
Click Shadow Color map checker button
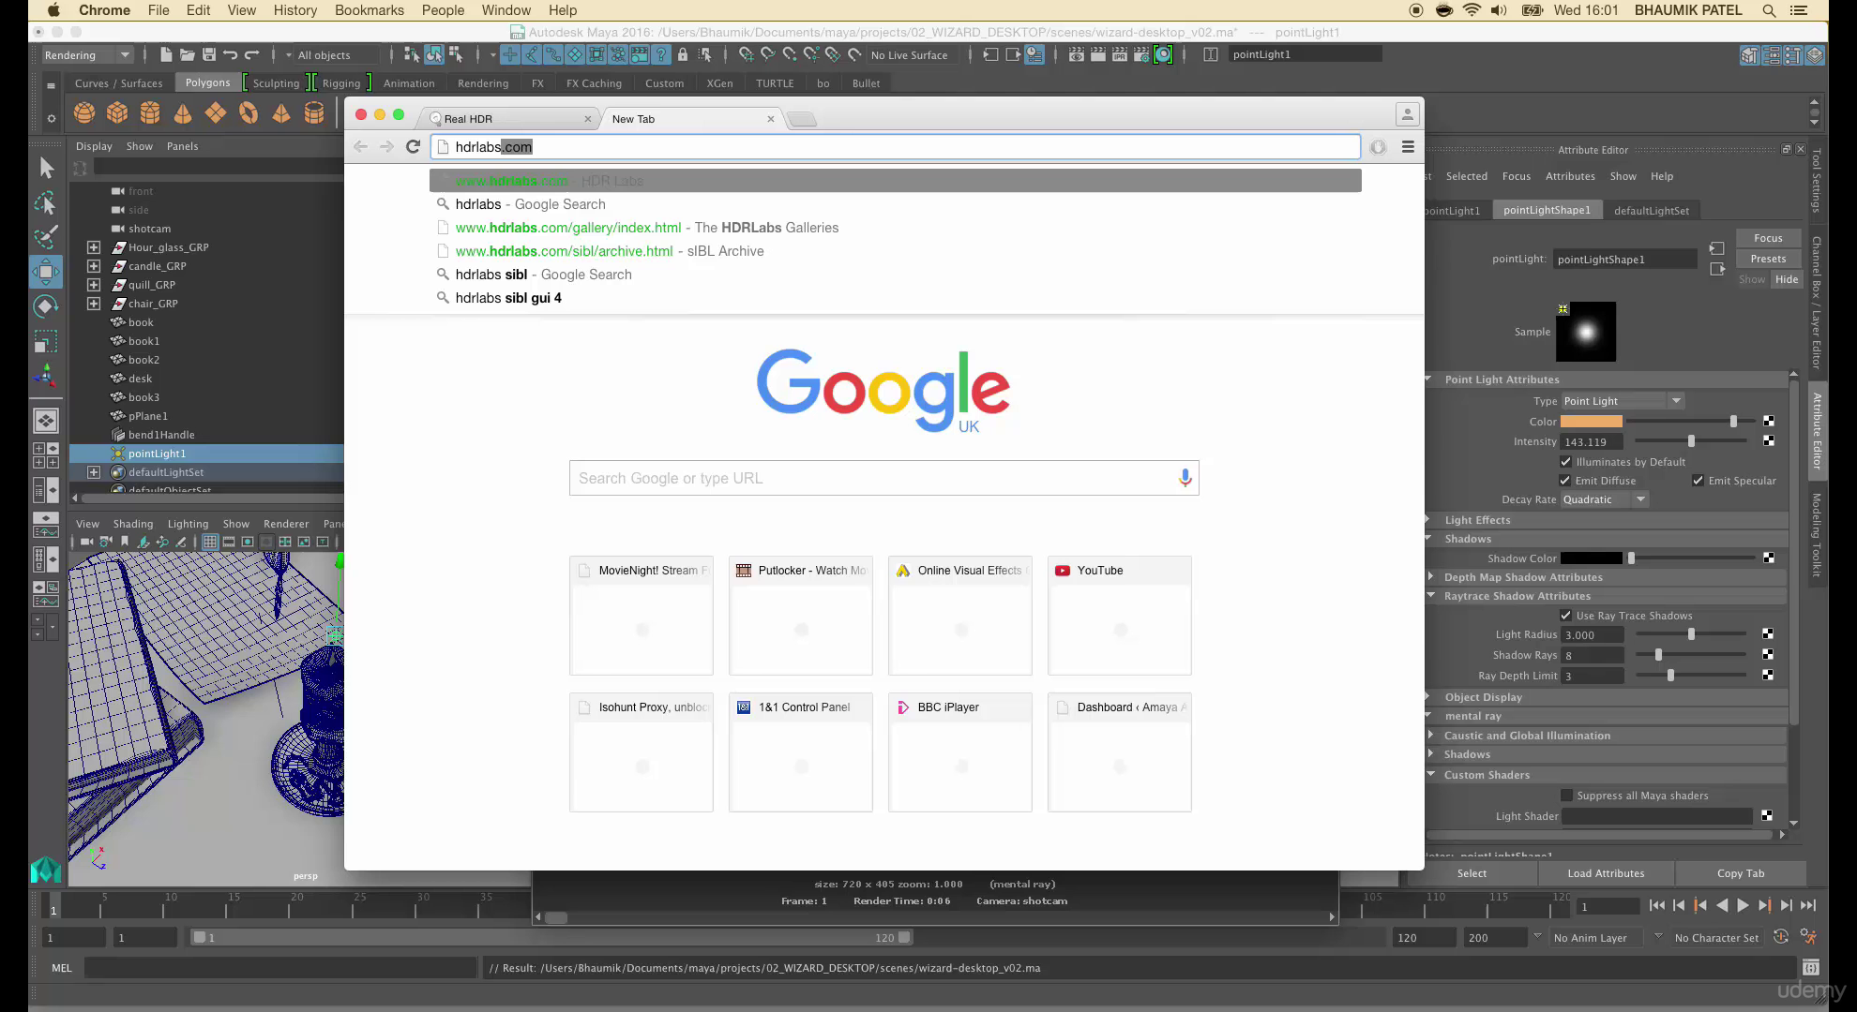point(1768,558)
